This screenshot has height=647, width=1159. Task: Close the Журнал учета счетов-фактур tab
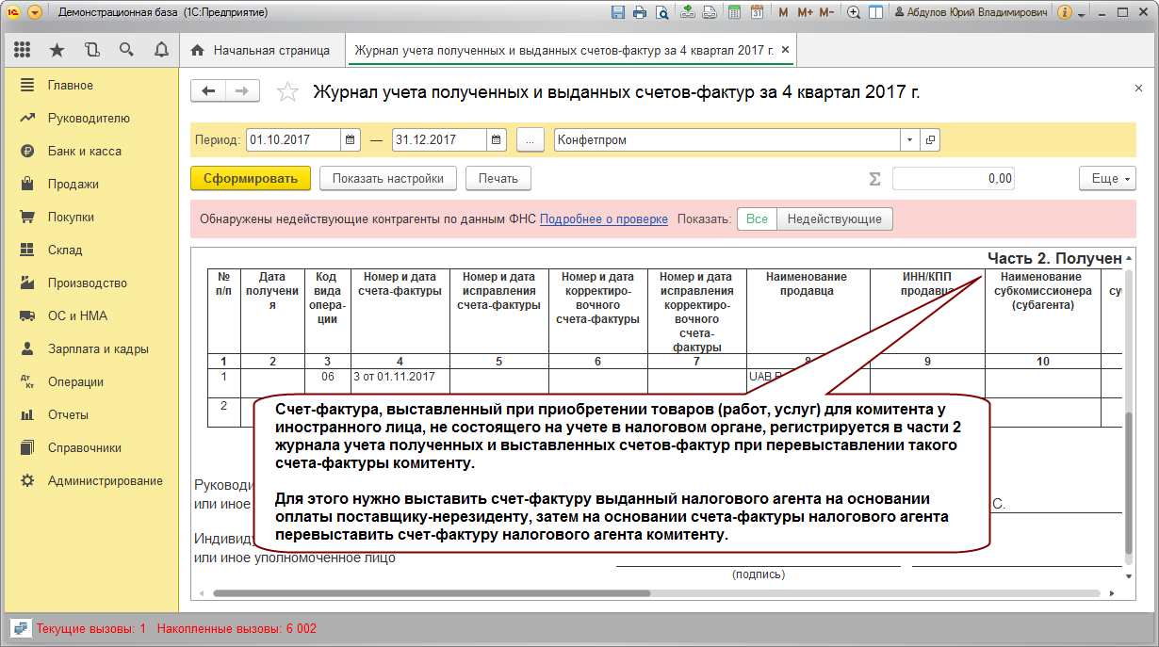pyautogui.click(x=786, y=50)
